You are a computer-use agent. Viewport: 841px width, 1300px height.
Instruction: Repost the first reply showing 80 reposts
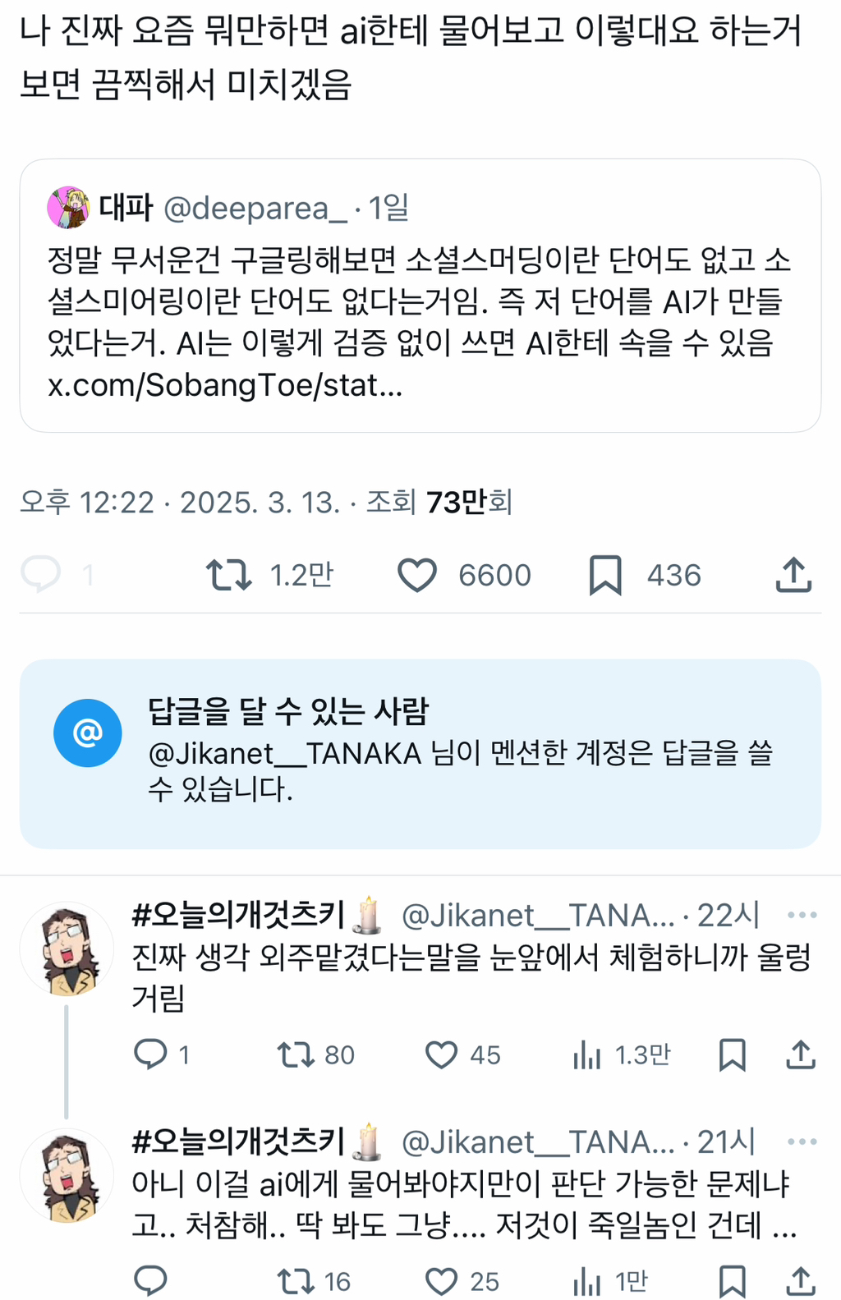(295, 1054)
